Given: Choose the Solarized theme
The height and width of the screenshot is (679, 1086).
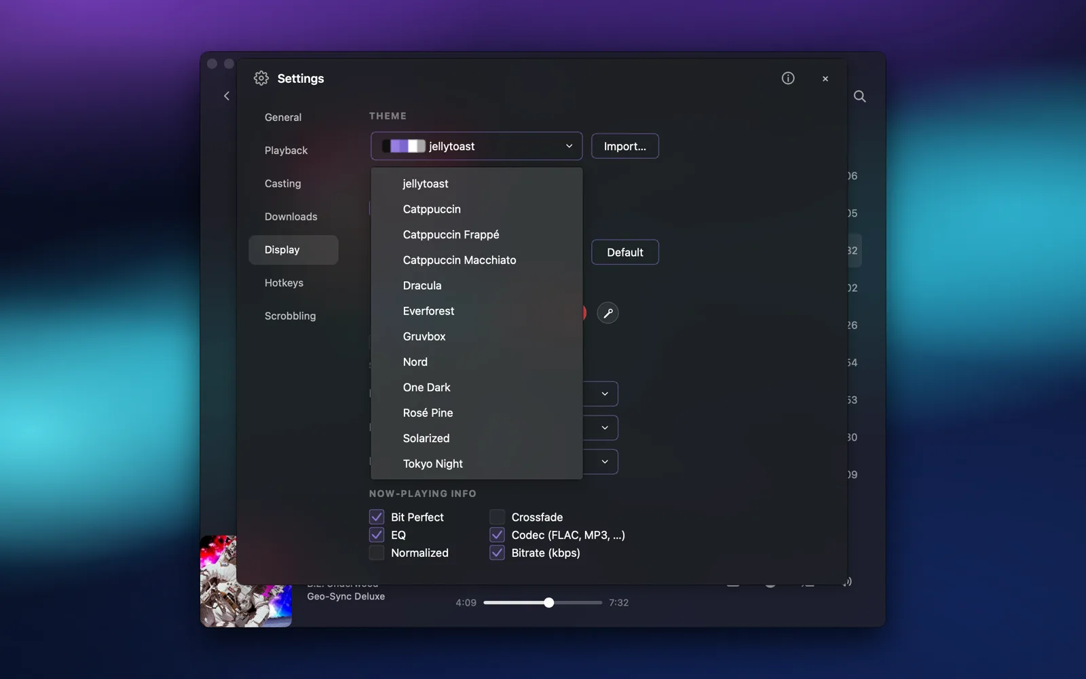Looking at the screenshot, I should point(476,439).
